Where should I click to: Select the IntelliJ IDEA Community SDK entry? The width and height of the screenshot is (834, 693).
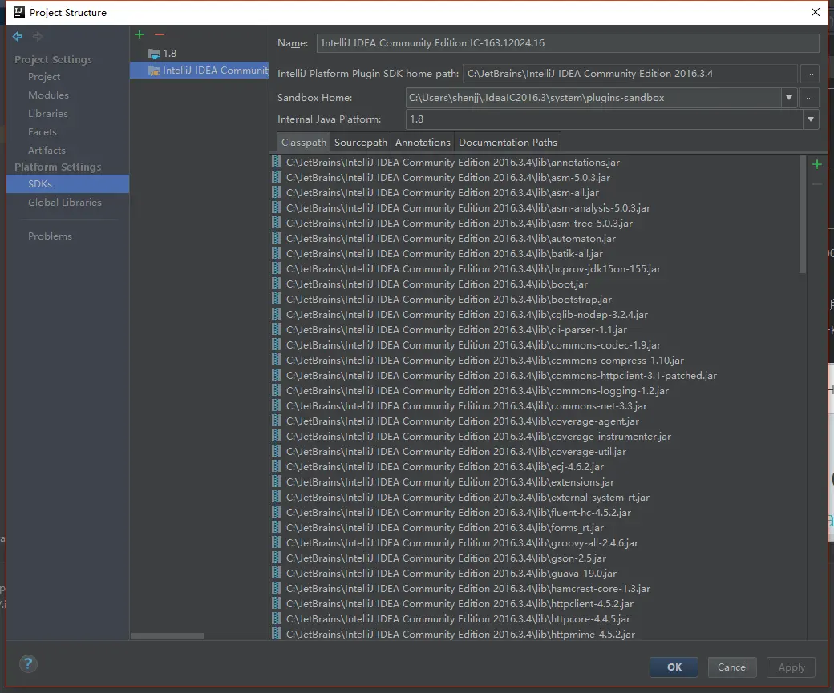point(199,71)
